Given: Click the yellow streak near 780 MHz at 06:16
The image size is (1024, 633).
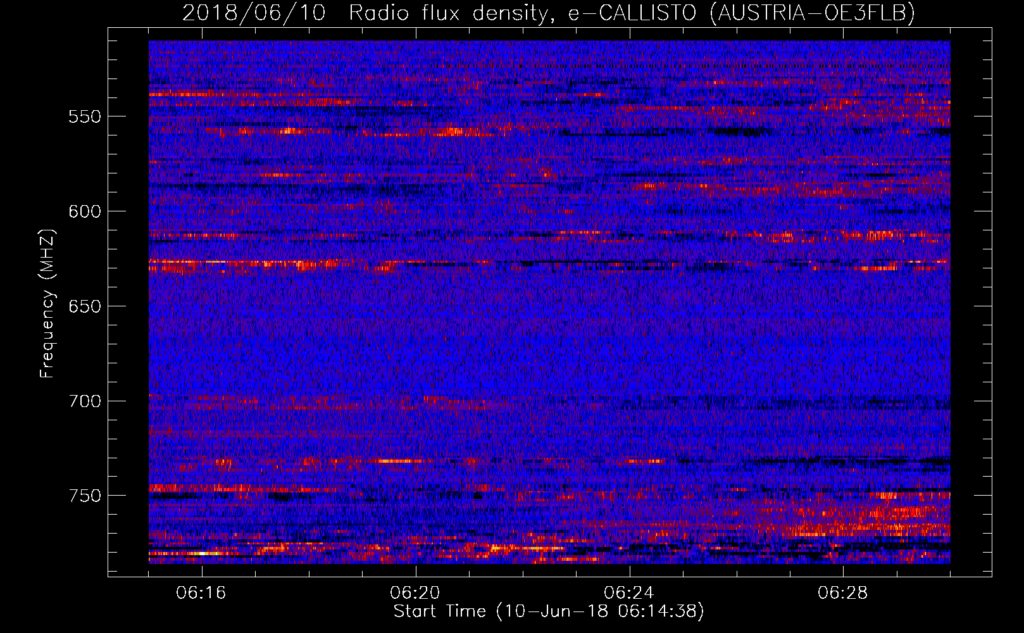Looking at the screenshot, I should click(x=203, y=553).
